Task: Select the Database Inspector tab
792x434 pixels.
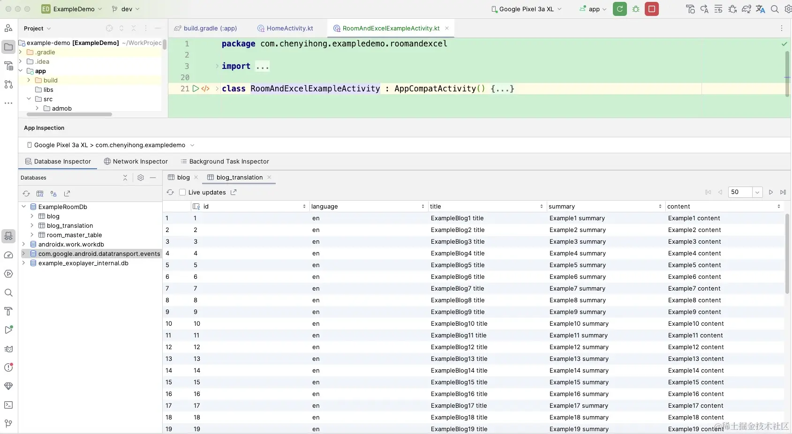Action: click(58, 161)
